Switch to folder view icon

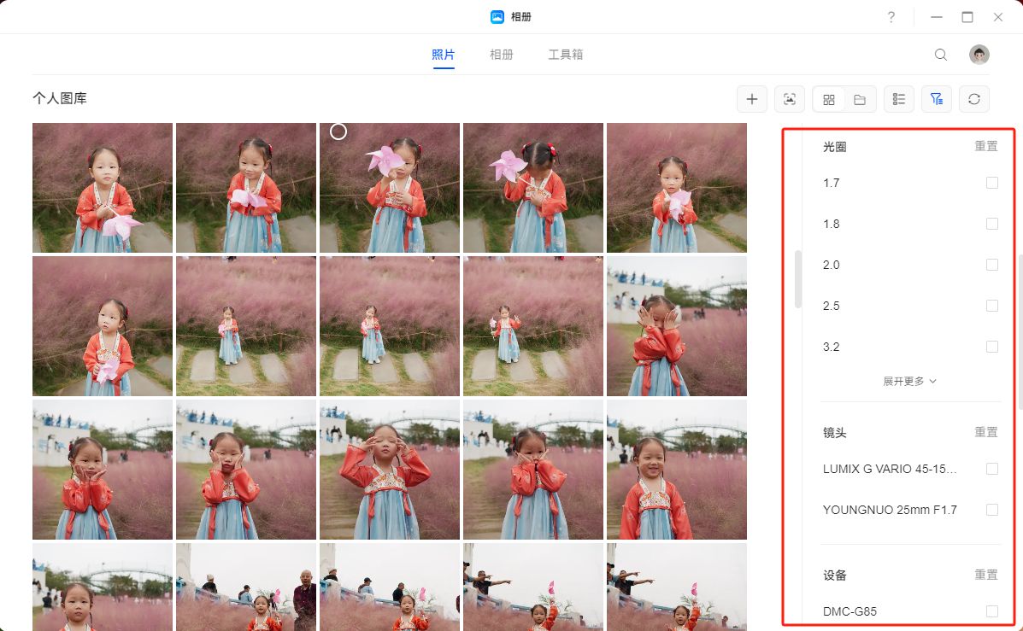click(860, 99)
